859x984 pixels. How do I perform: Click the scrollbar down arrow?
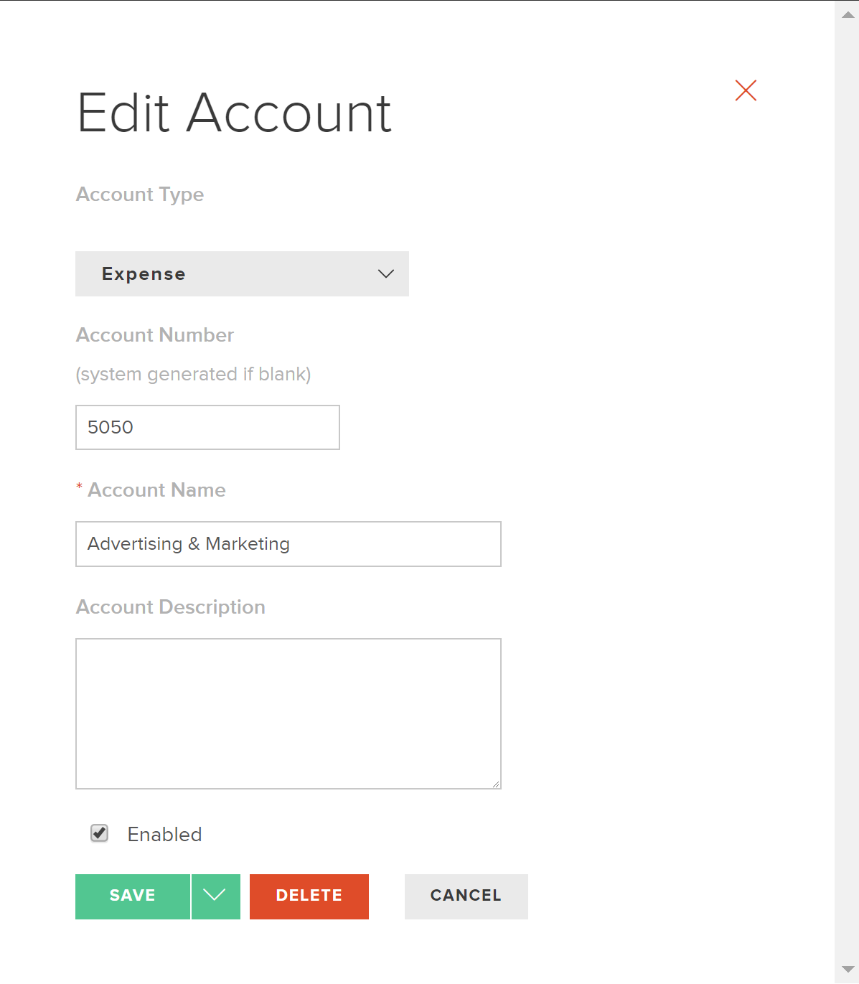point(848,970)
